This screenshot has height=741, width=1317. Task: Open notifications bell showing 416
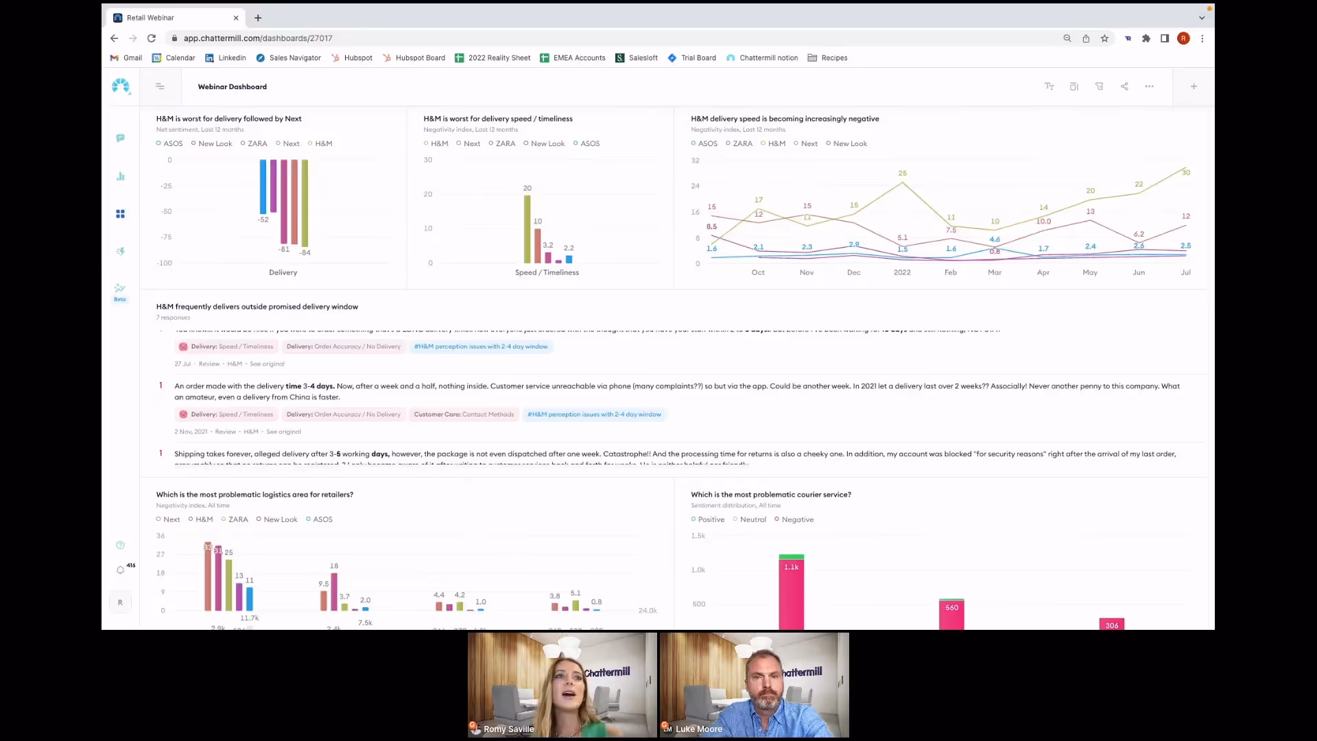[x=121, y=570]
